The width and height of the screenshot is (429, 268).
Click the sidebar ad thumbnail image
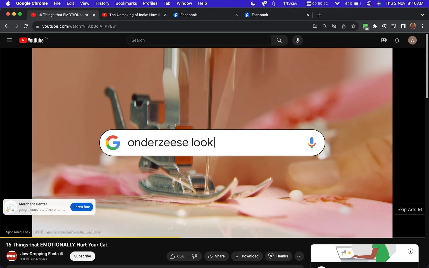tap(364, 253)
